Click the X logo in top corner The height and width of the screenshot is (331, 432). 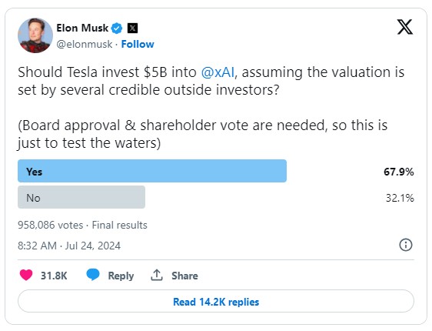405,27
